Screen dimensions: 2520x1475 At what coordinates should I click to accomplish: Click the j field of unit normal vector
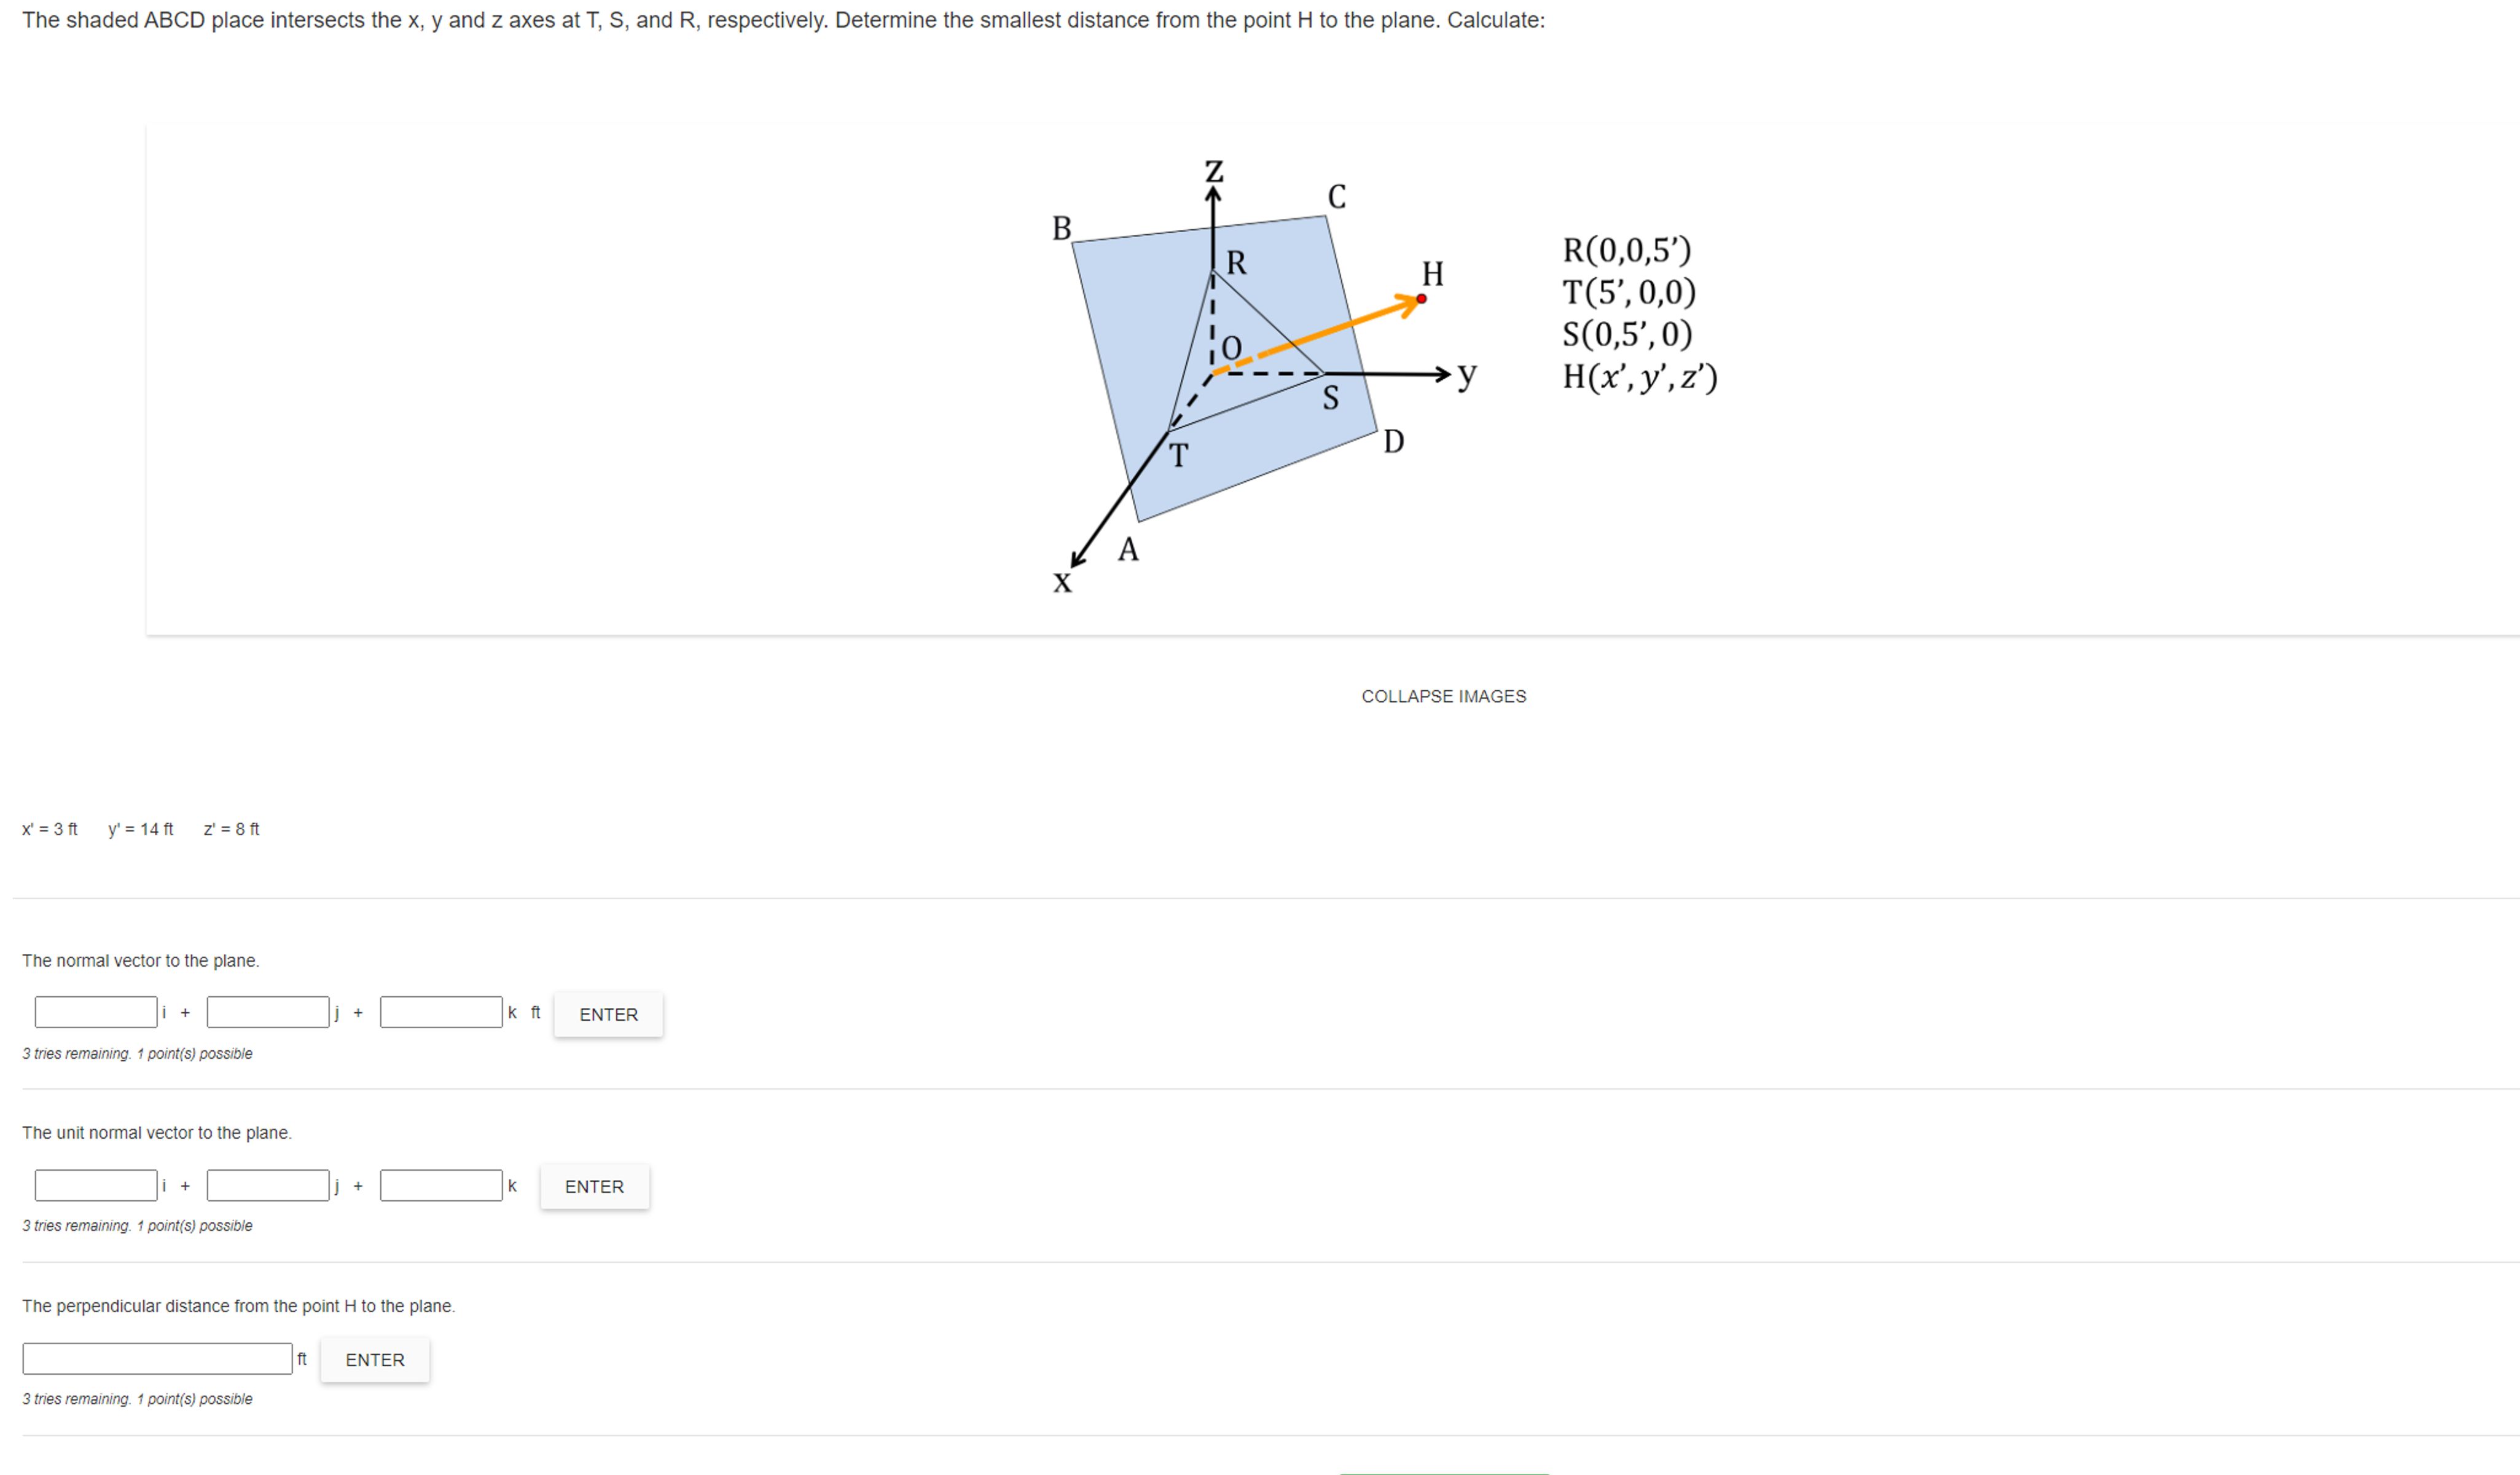[267, 1184]
